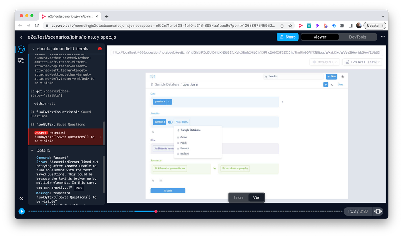This screenshot has height=238, width=403.
Task: Click the Share button
Action: tap(288, 37)
